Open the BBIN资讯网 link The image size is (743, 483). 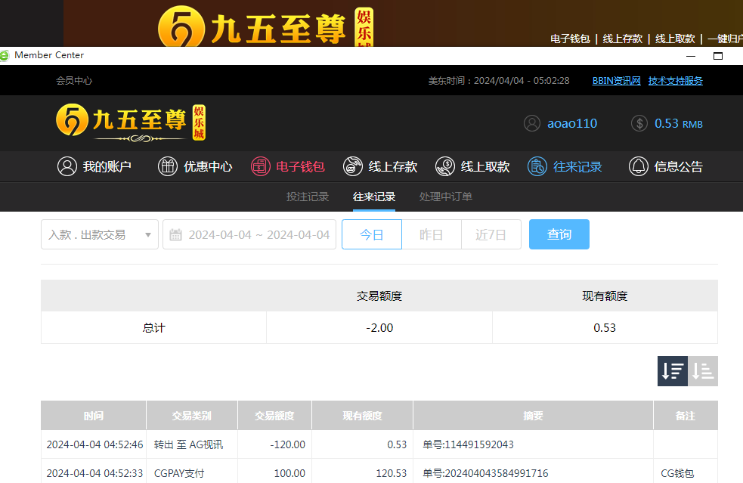pyautogui.click(x=616, y=81)
